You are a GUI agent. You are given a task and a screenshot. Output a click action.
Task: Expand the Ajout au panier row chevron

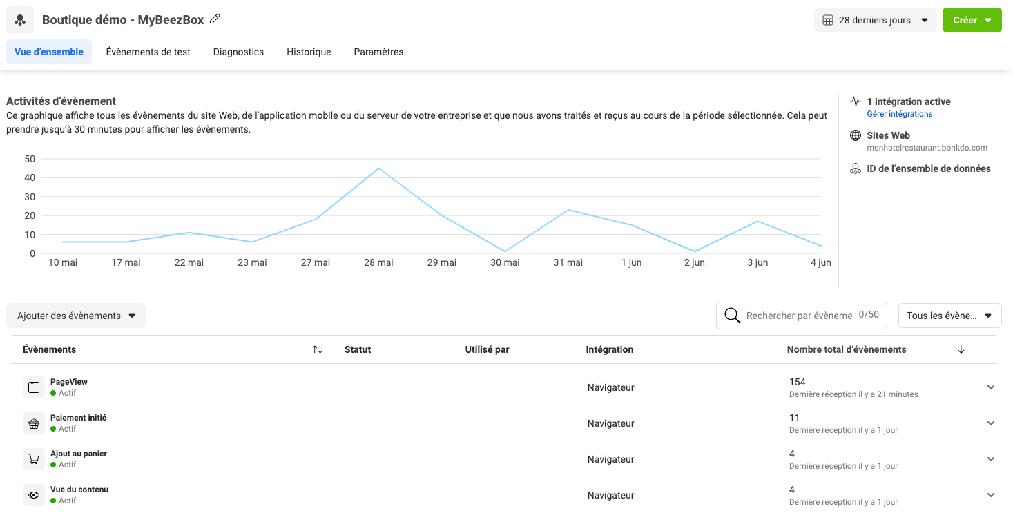(x=991, y=459)
